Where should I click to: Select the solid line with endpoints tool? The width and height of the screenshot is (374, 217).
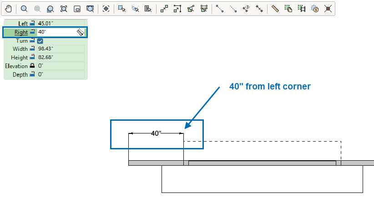click(x=220, y=9)
